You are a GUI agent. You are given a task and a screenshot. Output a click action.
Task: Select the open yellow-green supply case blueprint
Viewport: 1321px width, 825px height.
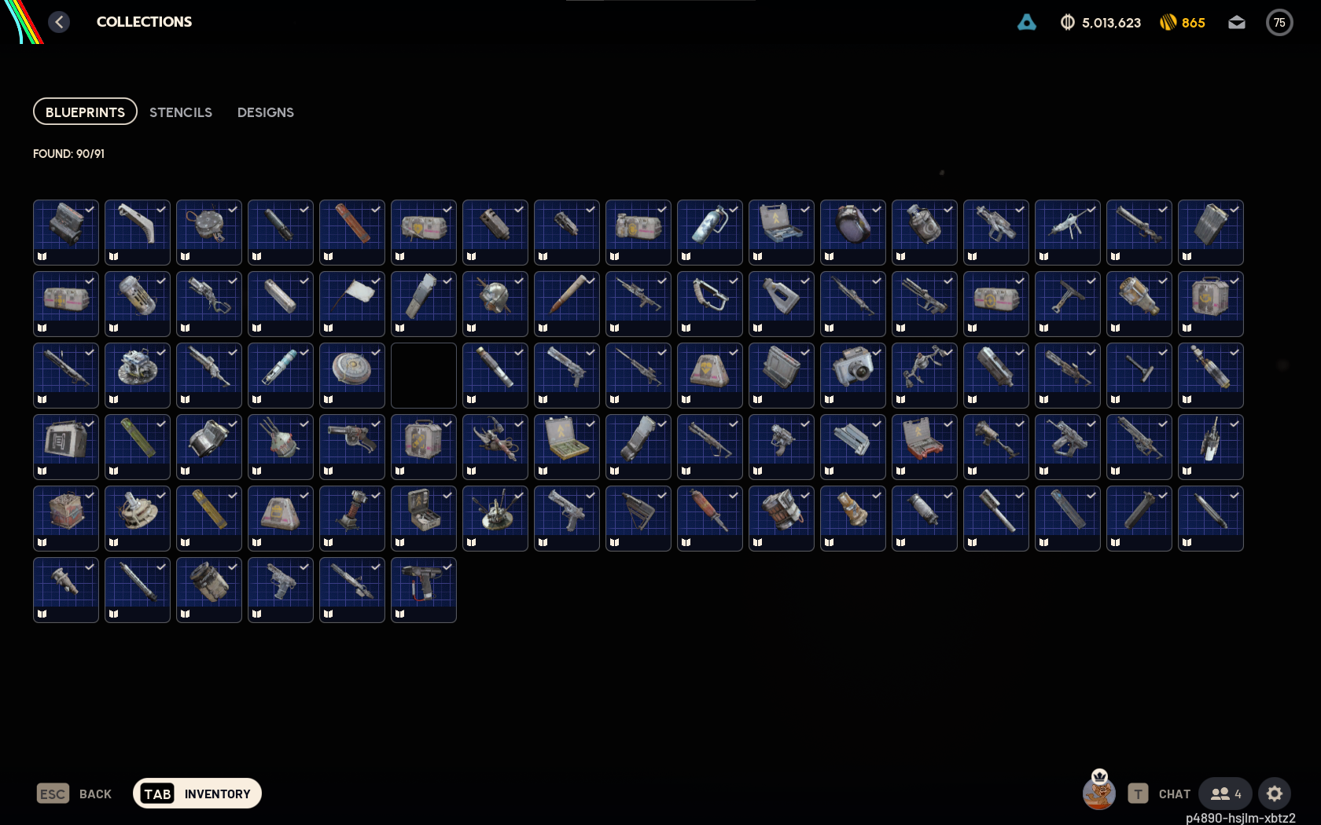(567, 447)
